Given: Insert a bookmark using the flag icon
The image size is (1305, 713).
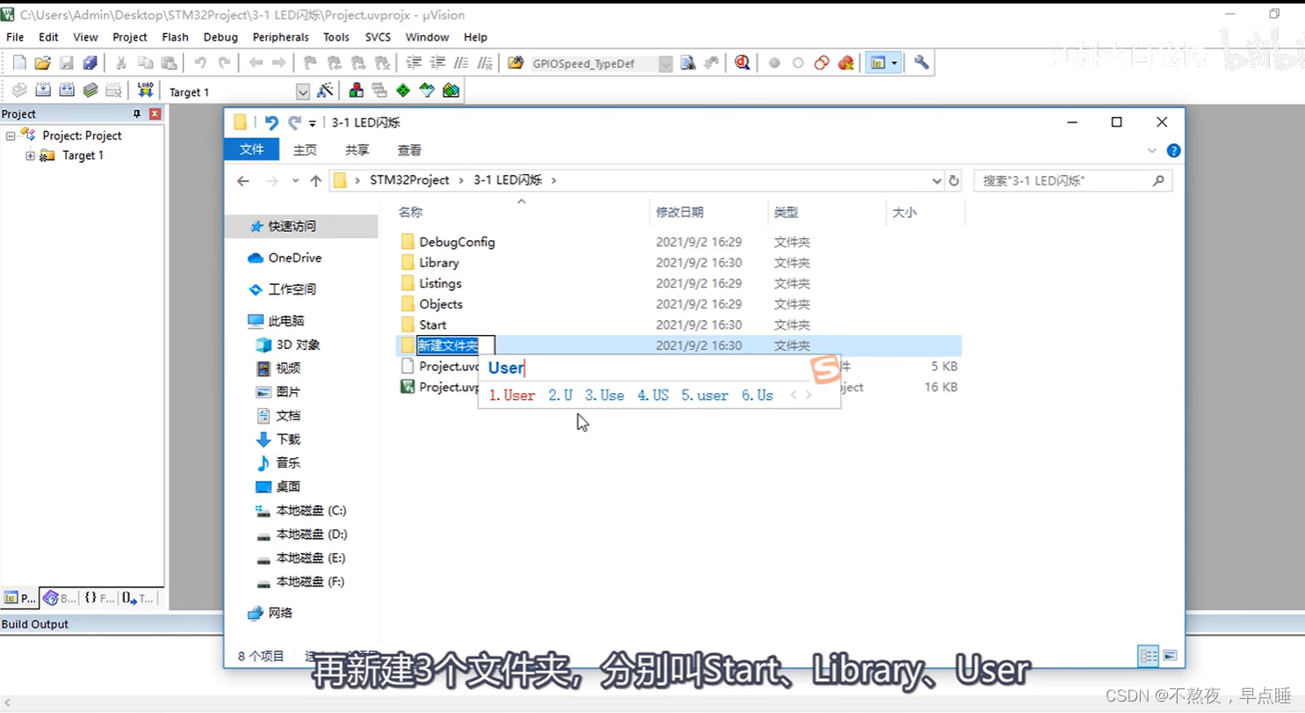Looking at the screenshot, I should (x=311, y=62).
